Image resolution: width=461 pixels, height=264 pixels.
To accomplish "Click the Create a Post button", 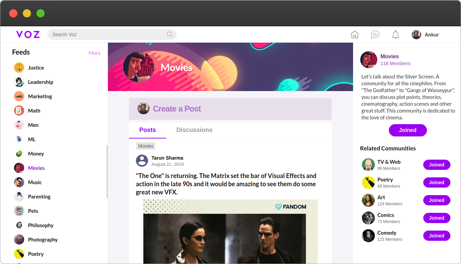I will 230,109.
